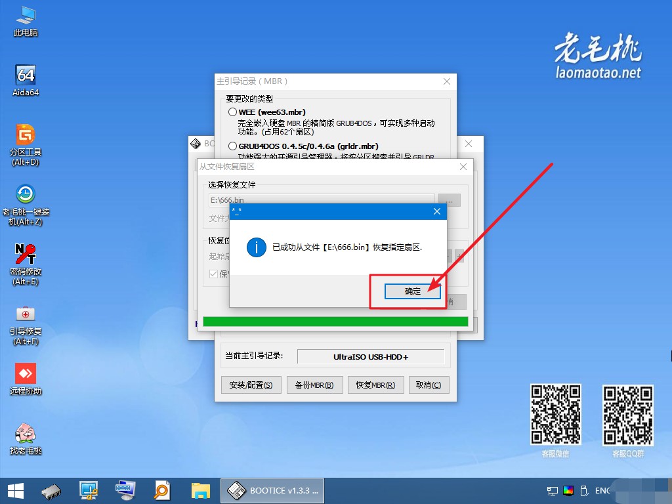
Task: Click the color display tray icon
Action: (568, 491)
